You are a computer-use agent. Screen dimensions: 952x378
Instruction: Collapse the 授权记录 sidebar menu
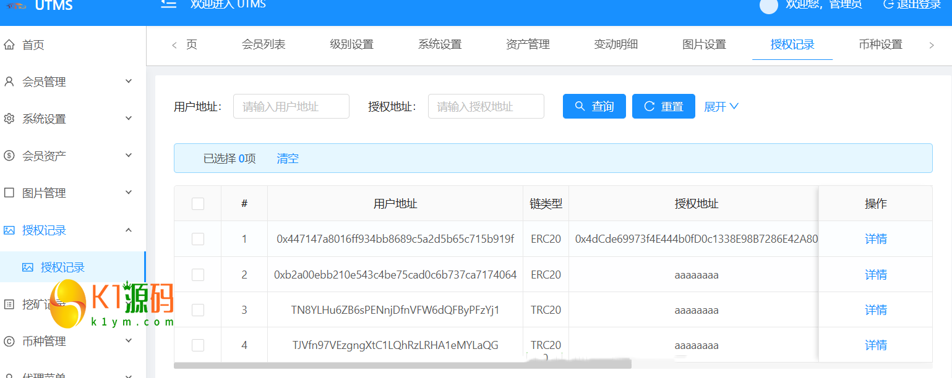(129, 230)
